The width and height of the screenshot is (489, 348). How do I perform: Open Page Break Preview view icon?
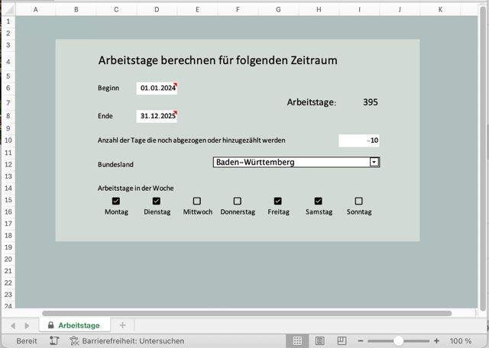click(x=342, y=340)
